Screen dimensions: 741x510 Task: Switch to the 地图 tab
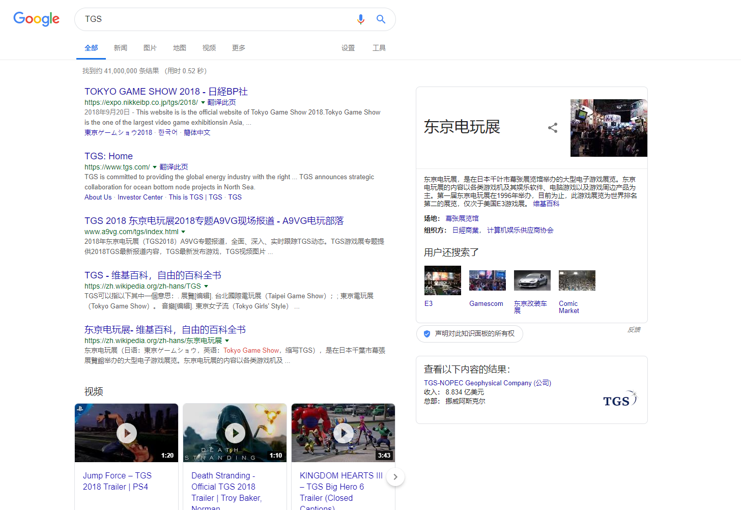click(x=180, y=48)
